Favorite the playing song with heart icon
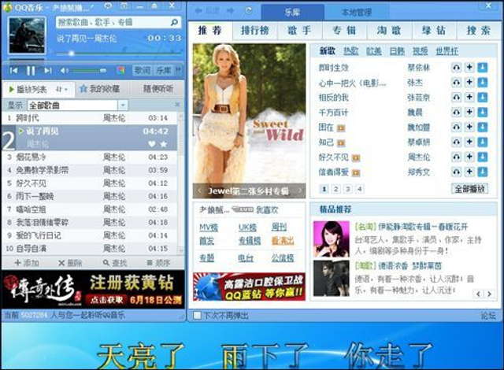This screenshot has height=370, width=504. coord(152,144)
